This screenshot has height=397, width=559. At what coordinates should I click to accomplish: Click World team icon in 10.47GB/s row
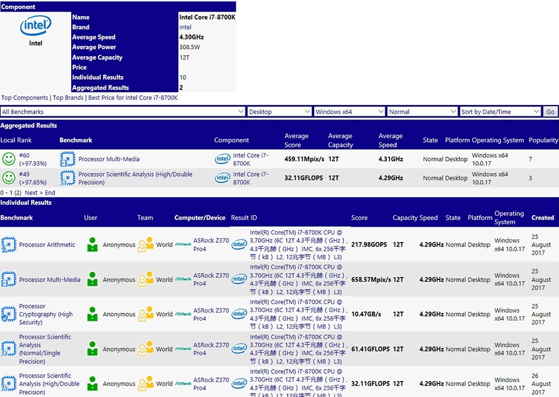[146, 314]
